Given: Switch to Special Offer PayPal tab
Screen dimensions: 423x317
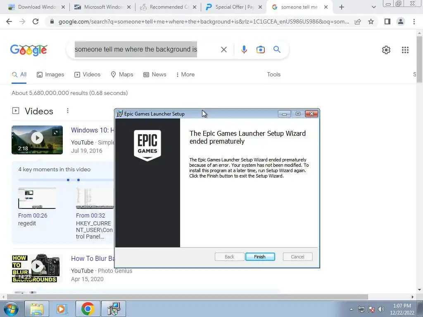Looking at the screenshot, I should coord(233,7).
